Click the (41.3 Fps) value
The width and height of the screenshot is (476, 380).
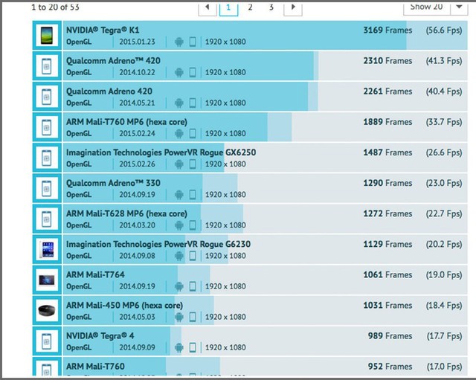444,61
